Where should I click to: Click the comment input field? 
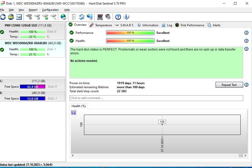coord(156,98)
